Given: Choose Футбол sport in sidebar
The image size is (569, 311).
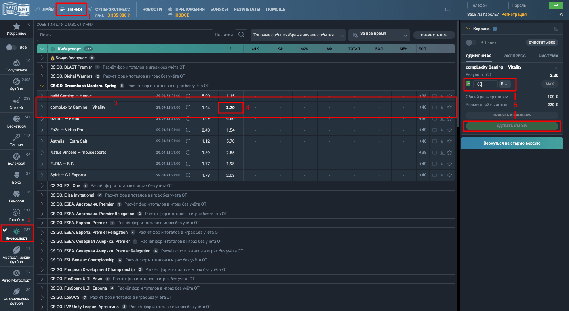Looking at the screenshot, I should click(x=17, y=84).
